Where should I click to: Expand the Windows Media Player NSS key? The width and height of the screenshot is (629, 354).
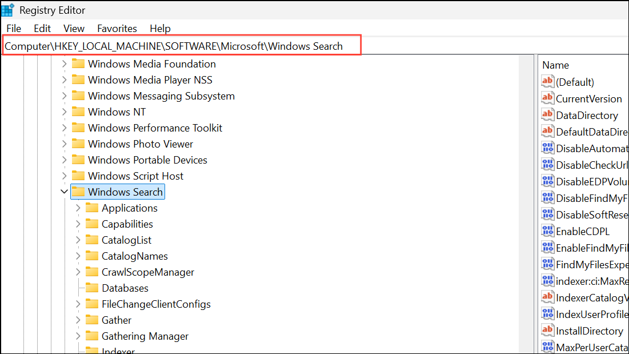point(64,80)
